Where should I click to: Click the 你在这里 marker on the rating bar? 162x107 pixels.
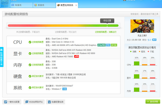click(x=107, y=21)
